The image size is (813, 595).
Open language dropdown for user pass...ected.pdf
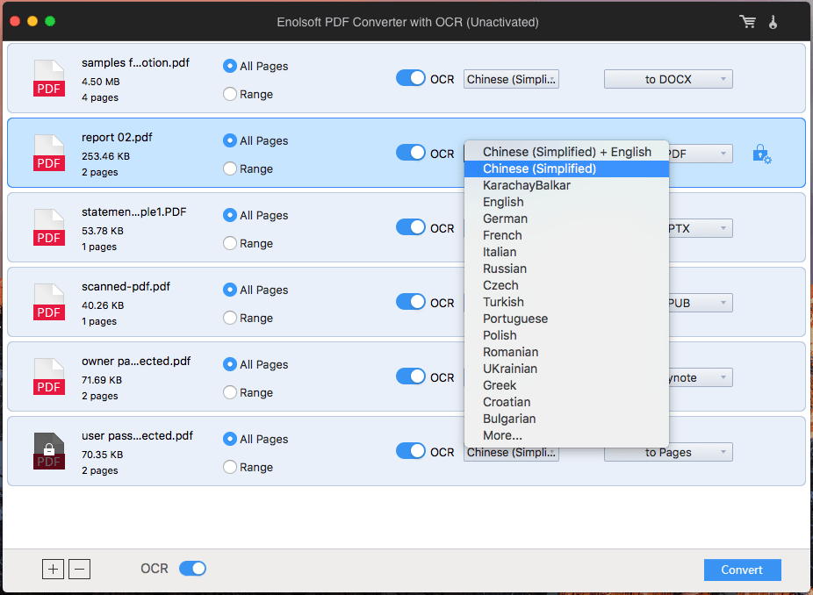coord(511,454)
